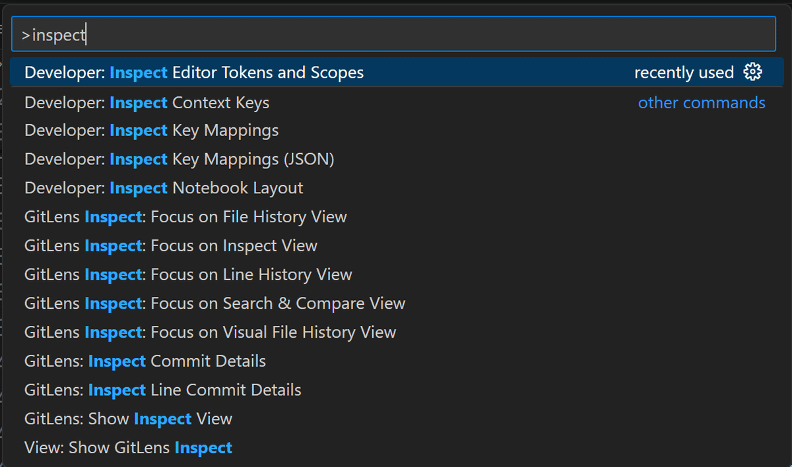Select GitLens: Show Inspect View
The image size is (792, 467).
pos(396,419)
